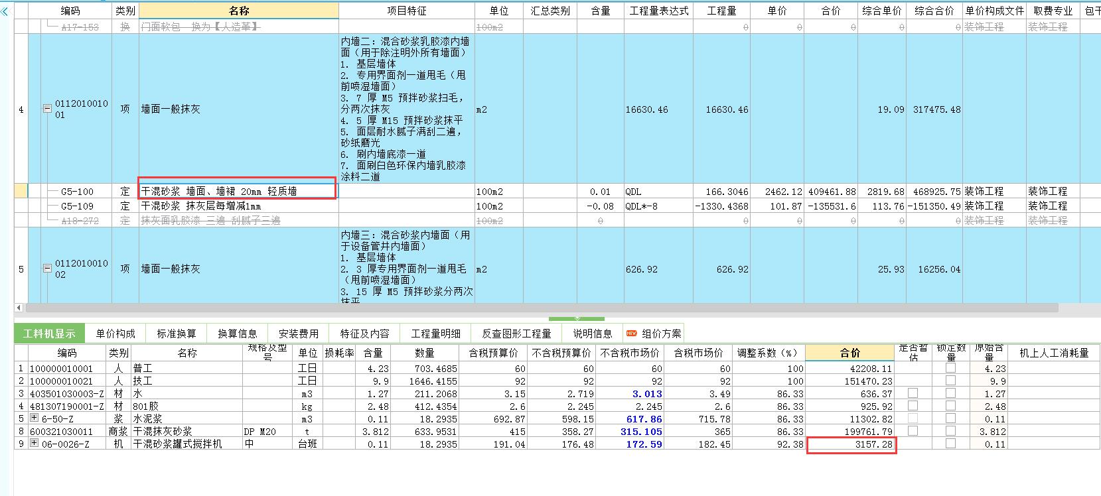
Task: Check 是否暂估 for the 801胶 row
Action: point(913,406)
